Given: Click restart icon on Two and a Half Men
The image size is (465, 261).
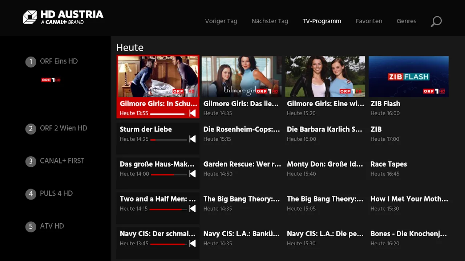Looking at the screenshot, I should 193,209.
